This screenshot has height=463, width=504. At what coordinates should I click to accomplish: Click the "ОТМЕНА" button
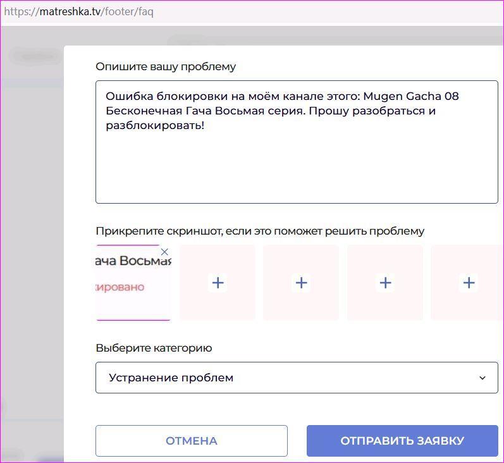[x=191, y=441]
